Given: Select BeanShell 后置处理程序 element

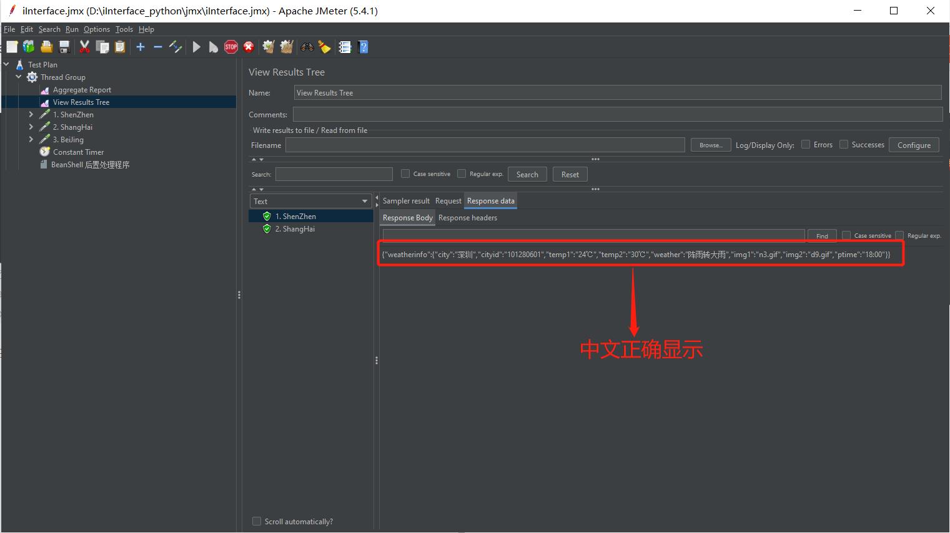Looking at the screenshot, I should click(x=91, y=165).
